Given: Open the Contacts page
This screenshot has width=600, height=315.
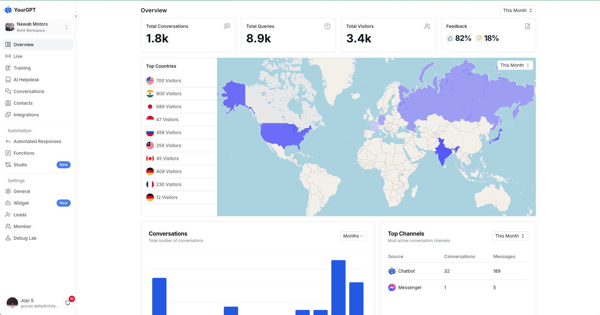Looking at the screenshot, I should click(38, 103).
